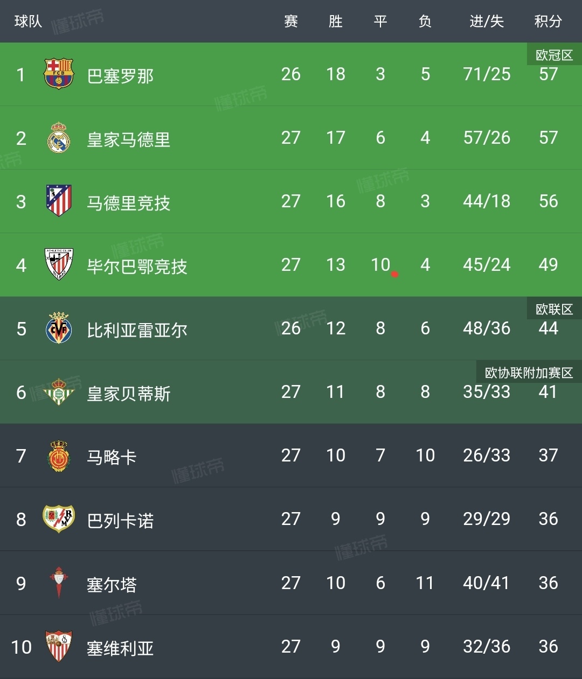Select team name 塞维利亚

point(121,648)
